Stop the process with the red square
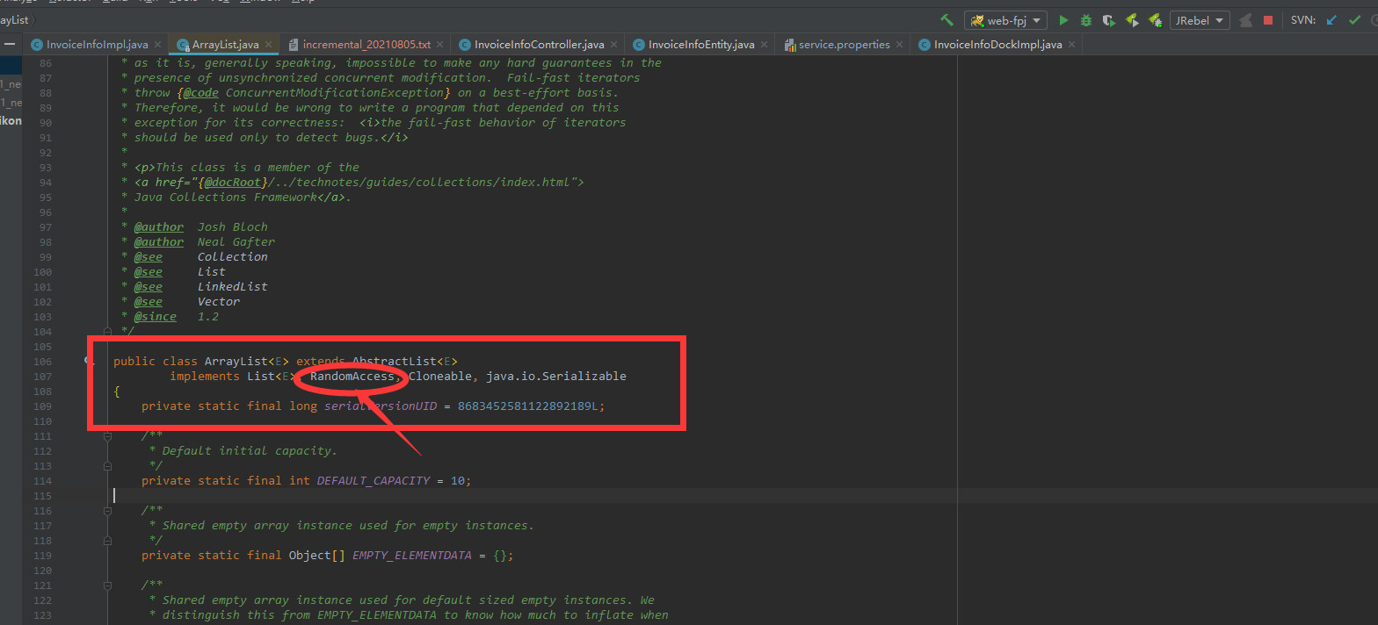Screen dimensions: 1378x625 pos(1268,20)
